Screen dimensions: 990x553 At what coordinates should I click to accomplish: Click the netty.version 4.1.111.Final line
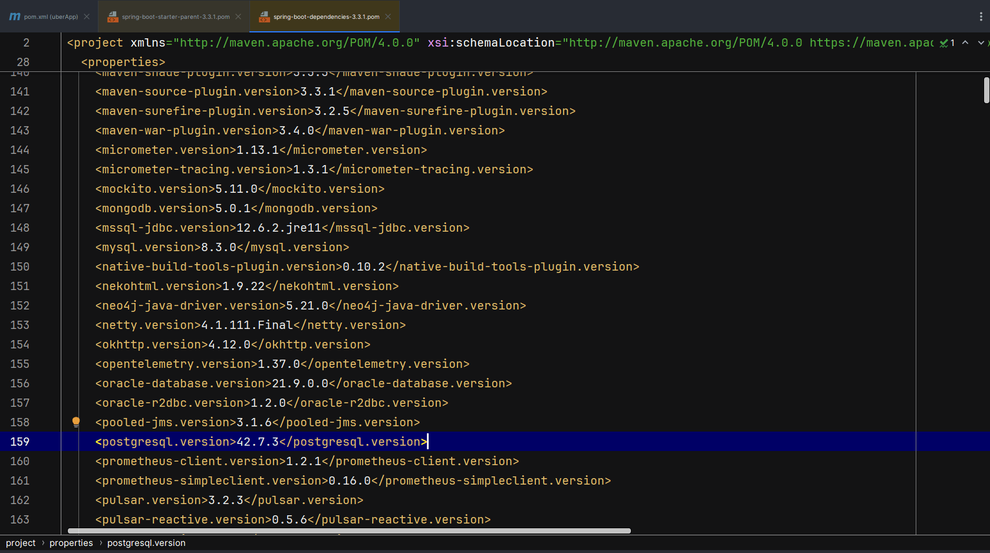tap(251, 325)
